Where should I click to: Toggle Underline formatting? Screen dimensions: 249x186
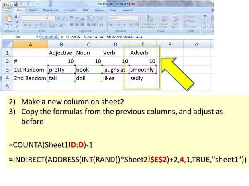pyautogui.click(x=36, y=25)
